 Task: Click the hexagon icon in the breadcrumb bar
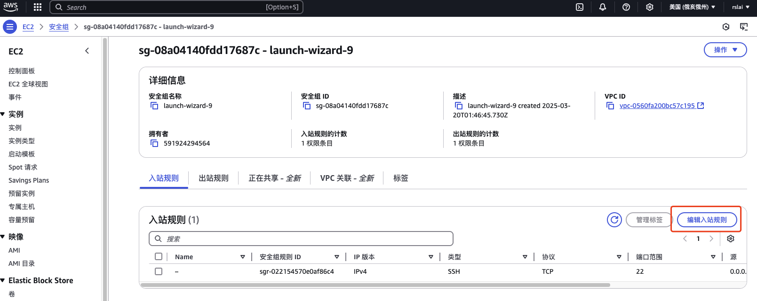(726, 27)
